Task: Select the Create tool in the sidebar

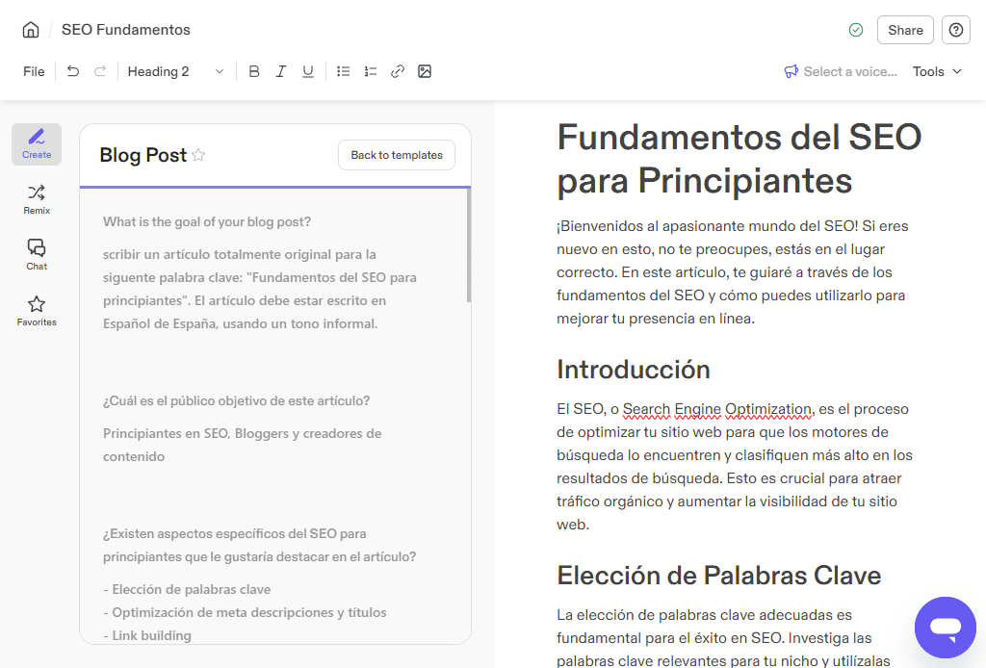Action: [36, 142]
